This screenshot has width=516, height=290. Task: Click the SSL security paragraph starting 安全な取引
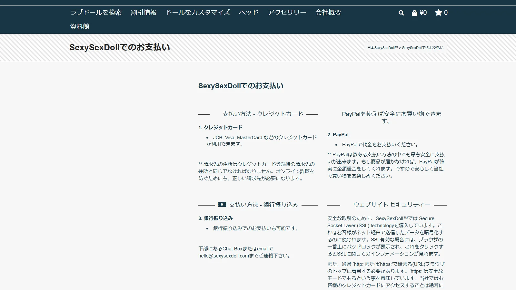386,236
